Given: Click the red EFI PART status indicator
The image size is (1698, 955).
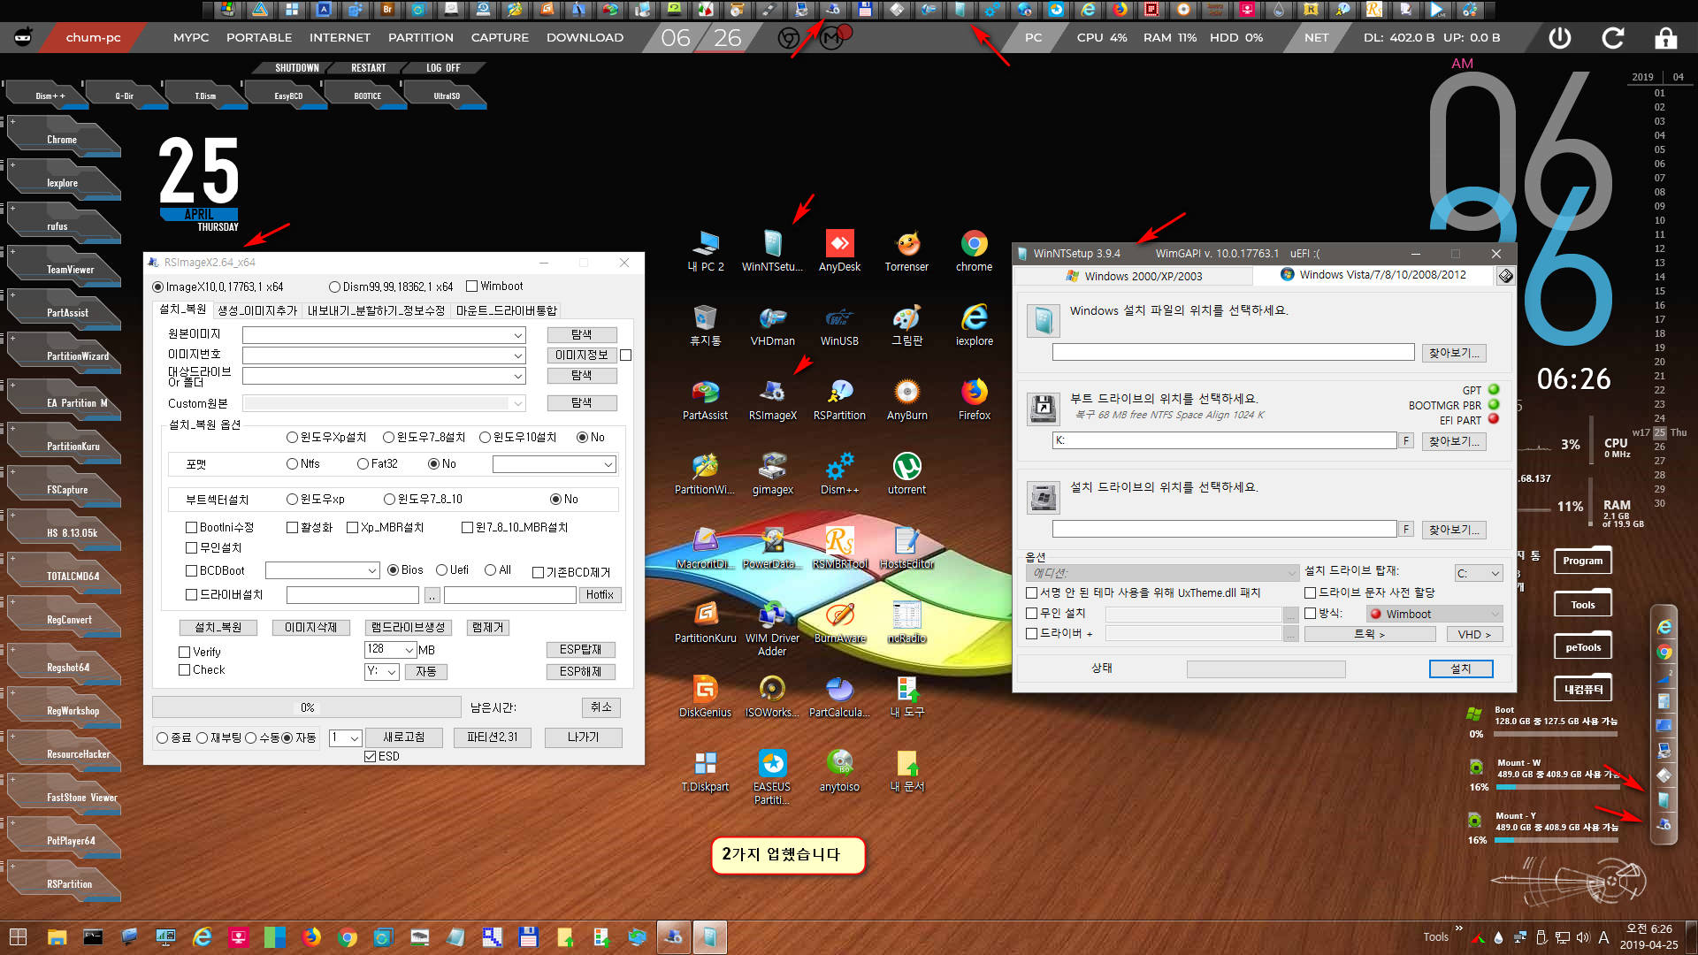Looking at the screenshot, I should click(1494, 419).
